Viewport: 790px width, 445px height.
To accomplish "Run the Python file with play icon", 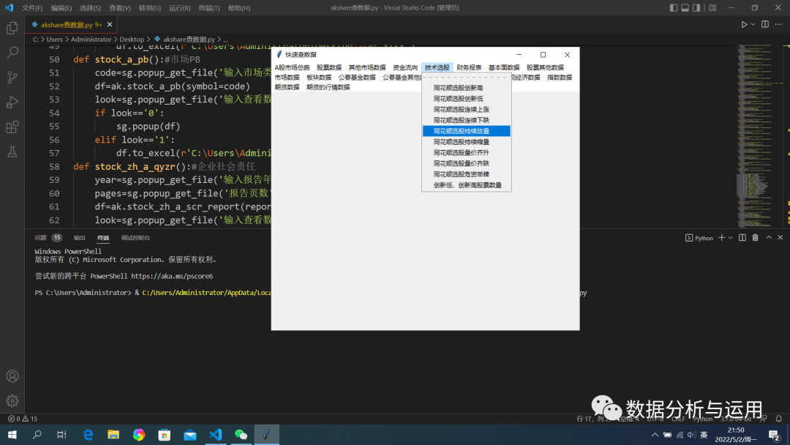I will (744, 24).
